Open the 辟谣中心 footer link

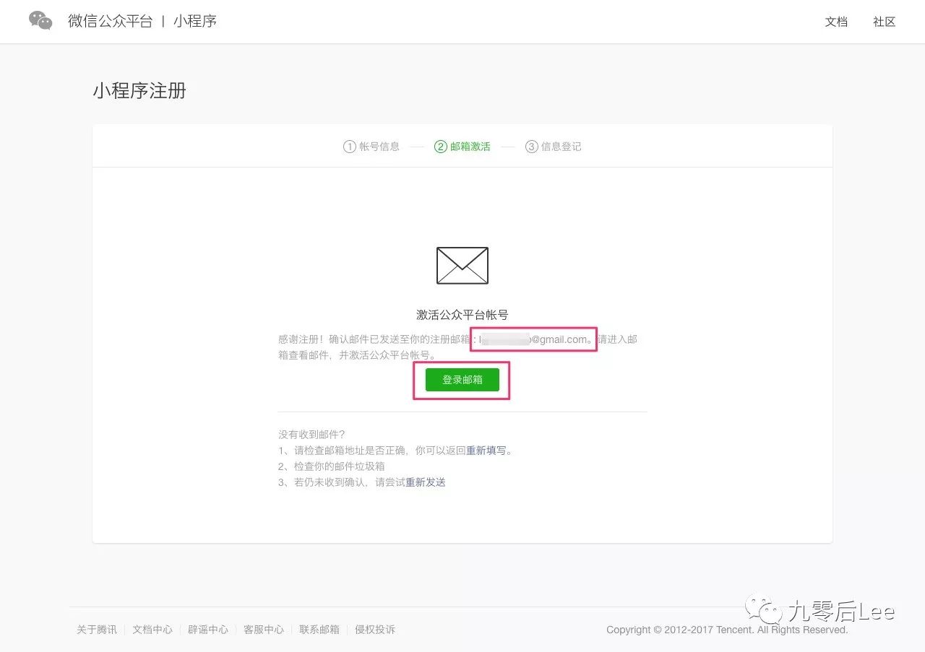[208, 629]
